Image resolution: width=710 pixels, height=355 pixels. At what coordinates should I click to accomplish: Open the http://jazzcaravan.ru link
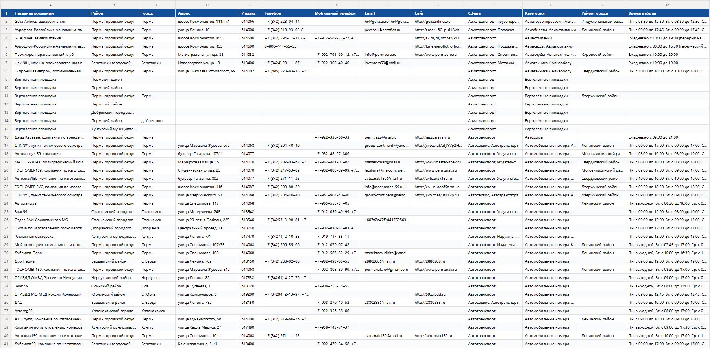click(x=432, y=137)
